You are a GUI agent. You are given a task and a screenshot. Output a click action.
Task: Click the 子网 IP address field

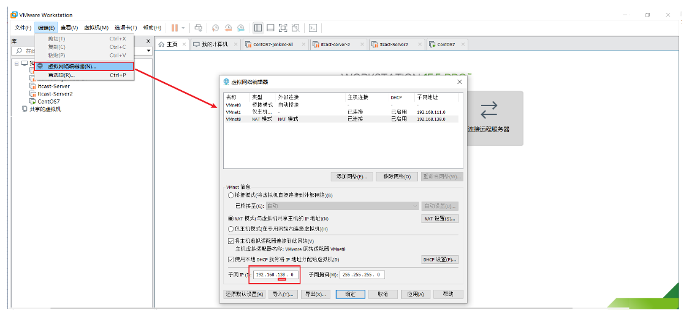pyautogui.click(x=276, y=274)
